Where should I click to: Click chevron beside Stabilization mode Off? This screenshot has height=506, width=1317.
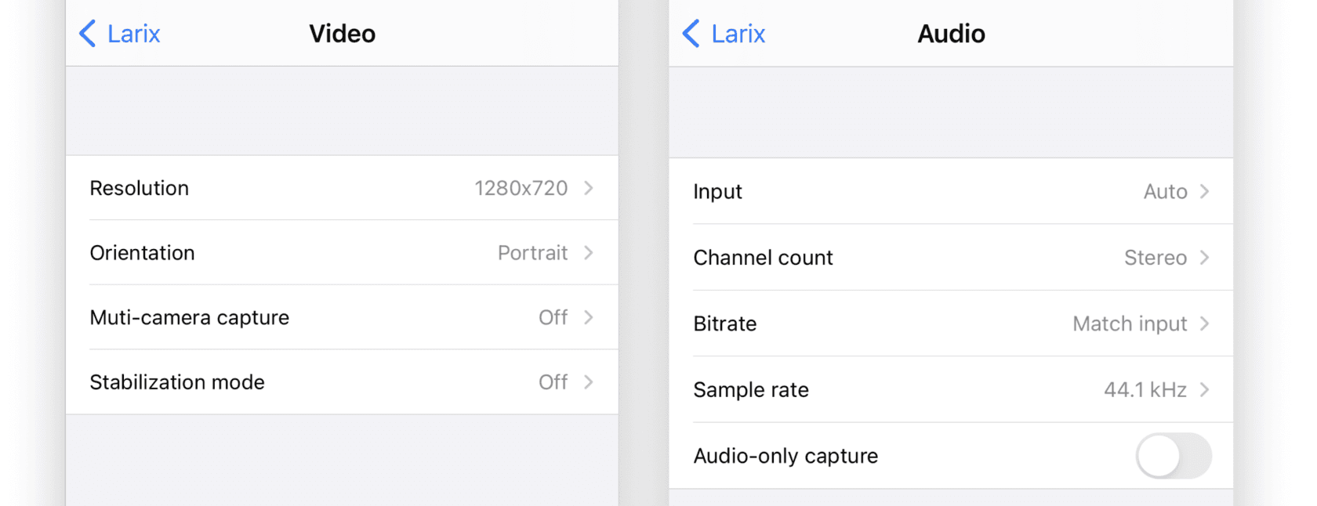click(x=589, y=382)
